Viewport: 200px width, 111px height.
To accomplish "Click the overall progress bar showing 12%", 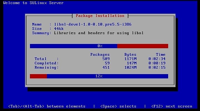I will coord(99,76).
